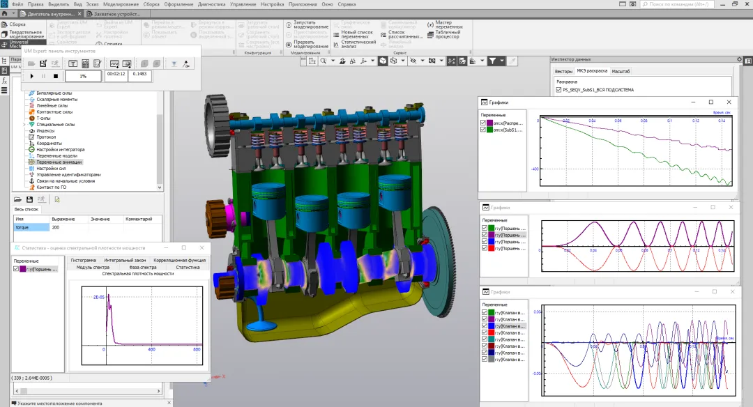
Task: Expand the Специальные силы tree node
Action: (25, 125)
